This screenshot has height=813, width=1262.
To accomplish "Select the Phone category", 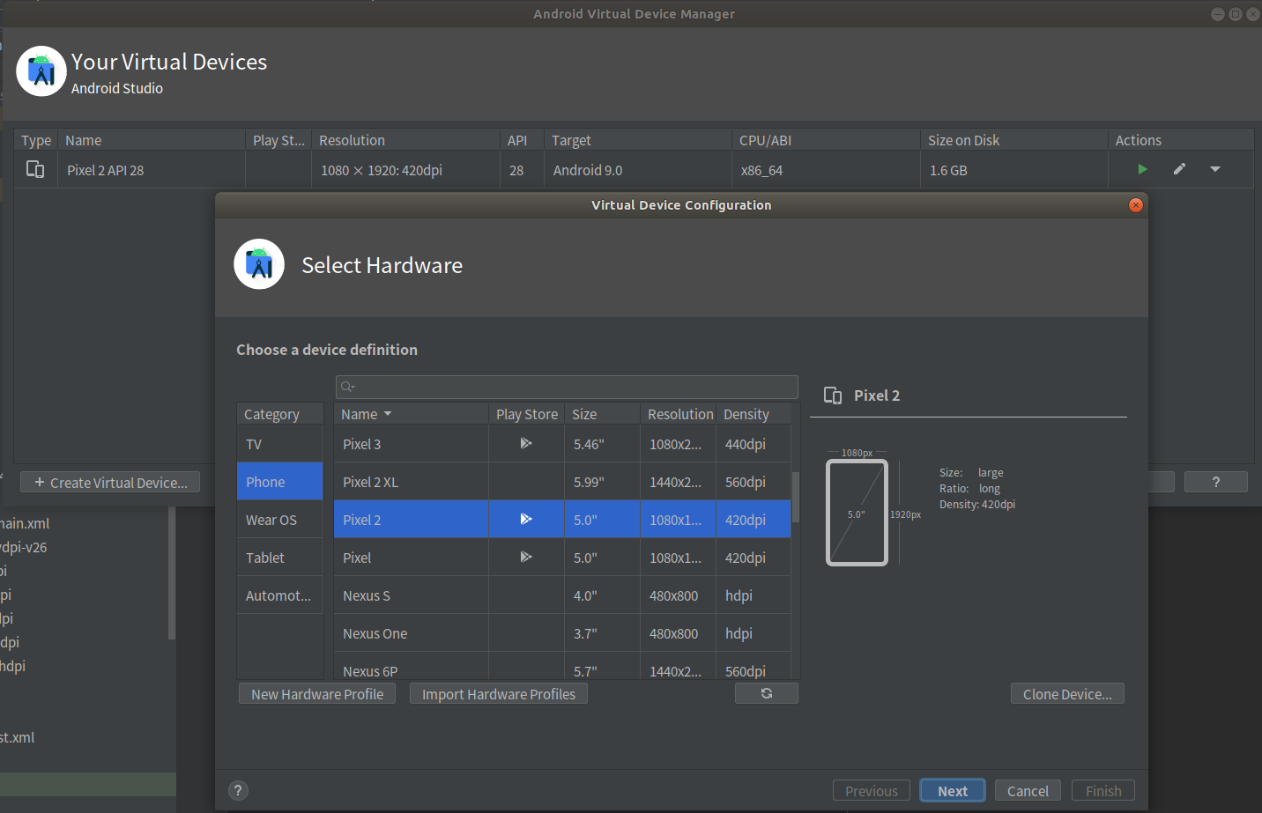I will (x=280, y=482).
